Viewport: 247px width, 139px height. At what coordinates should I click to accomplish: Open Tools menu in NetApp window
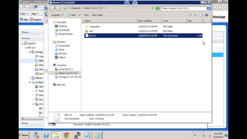coord(24,14)
